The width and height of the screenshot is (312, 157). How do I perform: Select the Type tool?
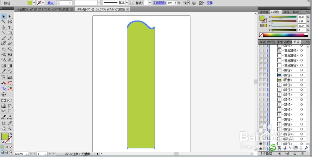point(10,28)
